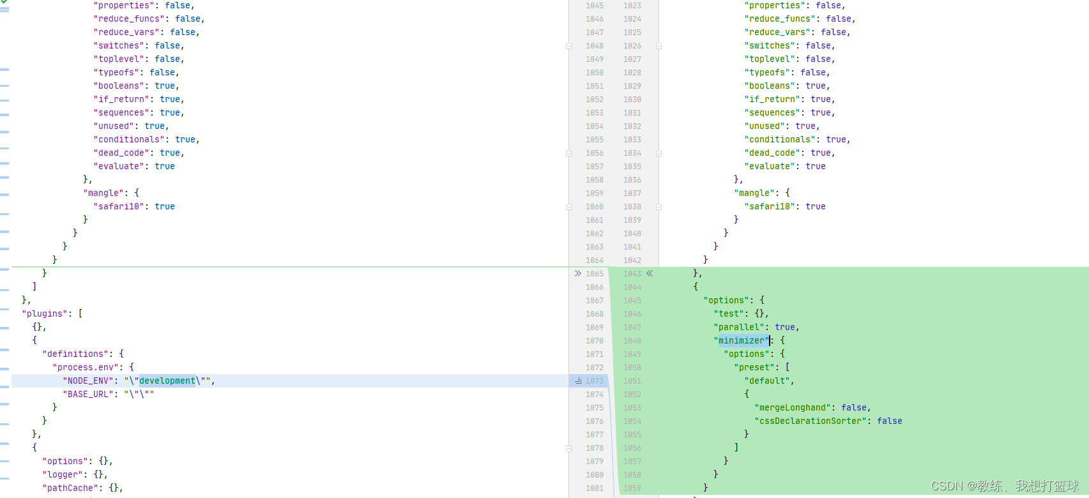Click "evaluate" key in left pane
Screen dimensions: 1089x498
[x=119, y=166]
